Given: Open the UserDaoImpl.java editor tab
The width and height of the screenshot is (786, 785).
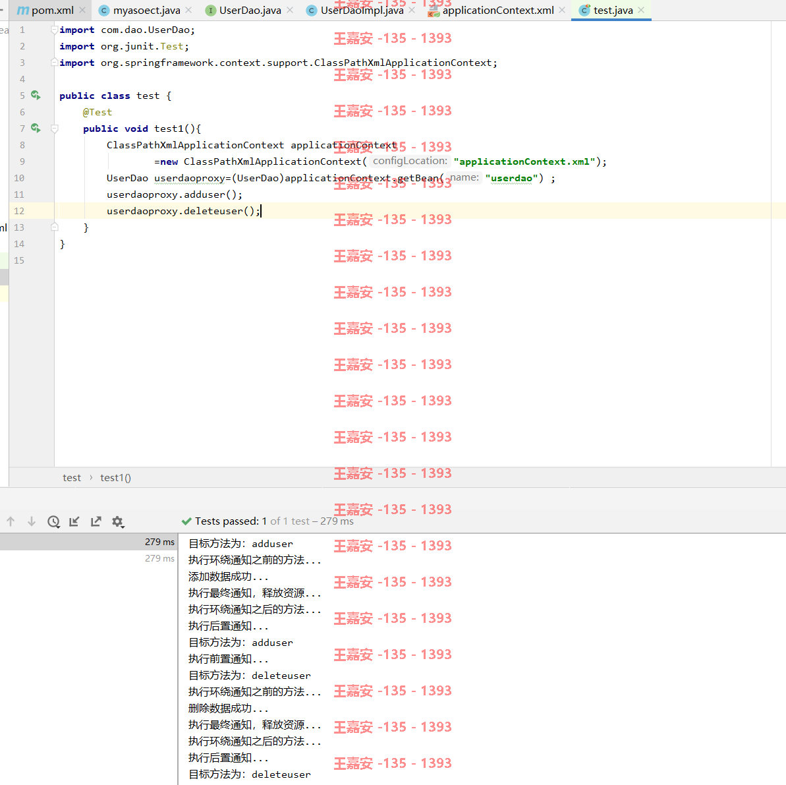Looking at the screenshot, I should [x=362, y=10].
